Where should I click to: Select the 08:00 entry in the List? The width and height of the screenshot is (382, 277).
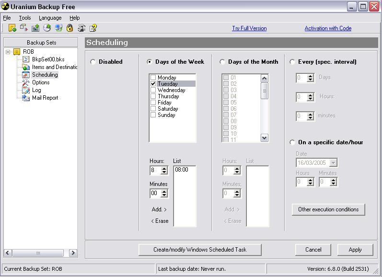(x=182, y=170)
